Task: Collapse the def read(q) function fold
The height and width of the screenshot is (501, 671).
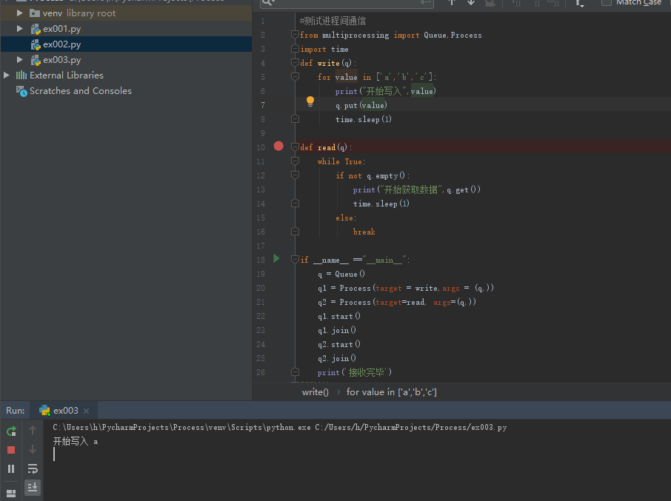Action: (x=295, y=147)
